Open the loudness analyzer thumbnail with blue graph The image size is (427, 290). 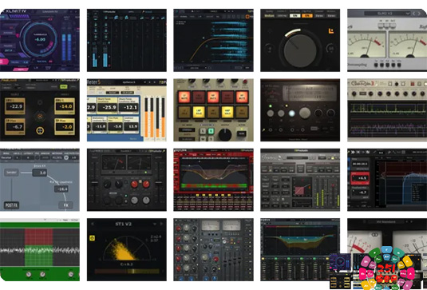point(387,180)
